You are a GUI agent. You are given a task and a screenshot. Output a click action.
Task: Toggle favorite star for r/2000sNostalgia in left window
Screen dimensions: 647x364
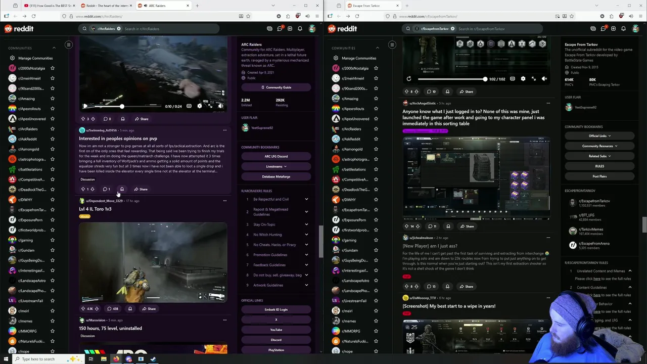[x=53, y=68]
